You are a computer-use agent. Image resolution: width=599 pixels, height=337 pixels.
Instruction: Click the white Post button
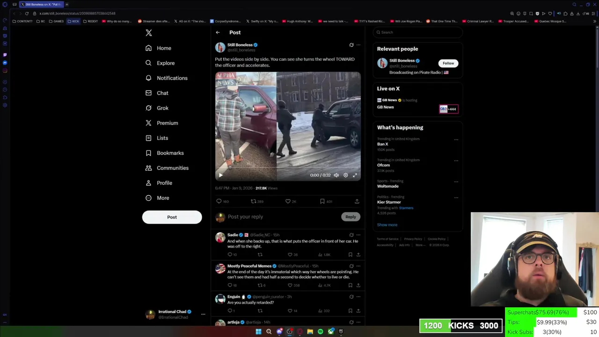tap(172, 217)
